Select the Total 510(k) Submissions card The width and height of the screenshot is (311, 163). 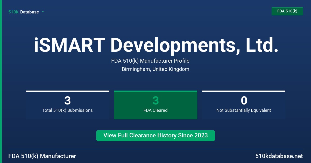click(67, 105)
